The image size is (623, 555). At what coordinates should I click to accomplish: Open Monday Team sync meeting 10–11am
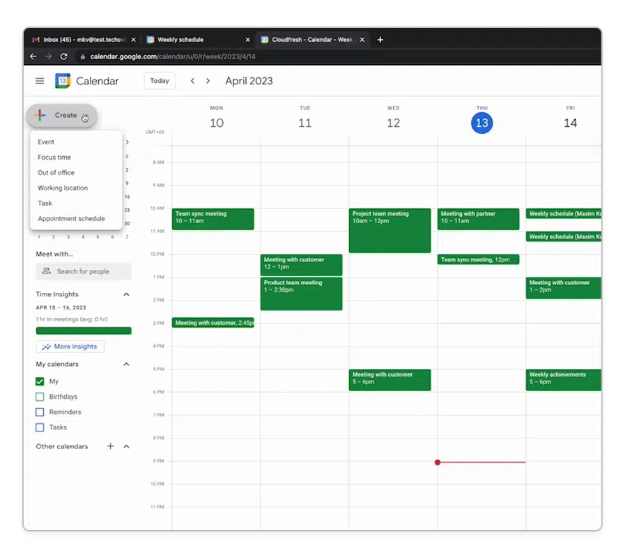pos(213,219)
